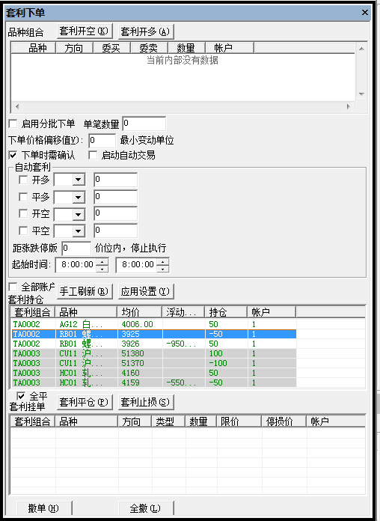The width and height of the screenshot is (380, 521).
Task: Click the 数量 header in 品种组合 table
Action: 187,48
